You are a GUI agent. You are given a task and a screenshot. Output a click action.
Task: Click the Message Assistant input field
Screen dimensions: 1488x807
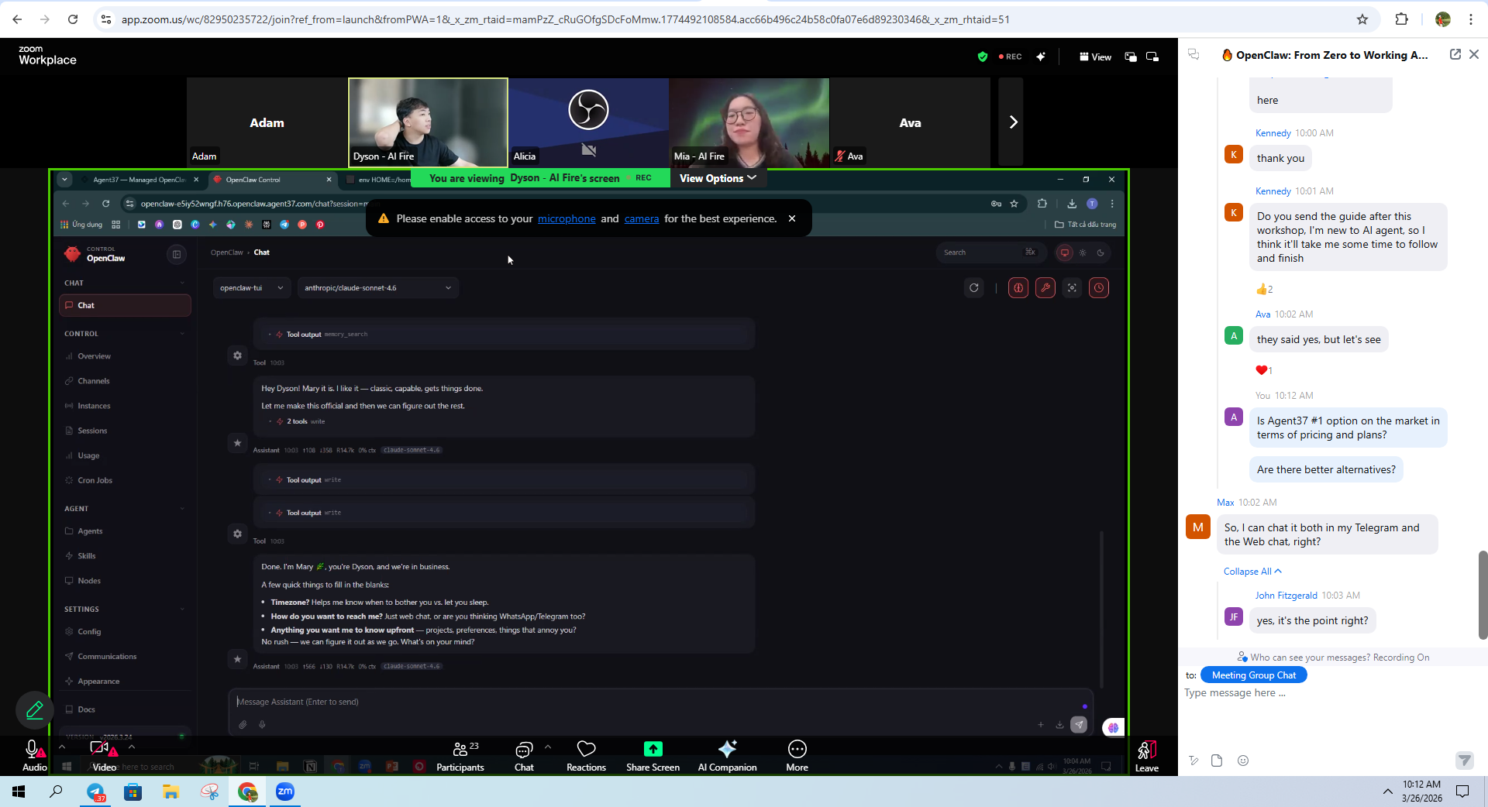tap(620, 702)
